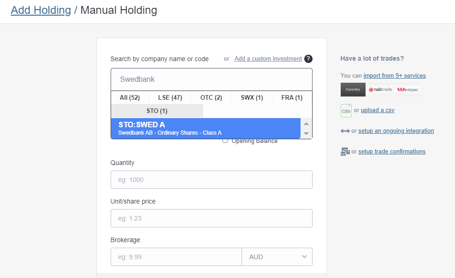
Task: Open setup trade confirmations link
Action: click(392, 152)
